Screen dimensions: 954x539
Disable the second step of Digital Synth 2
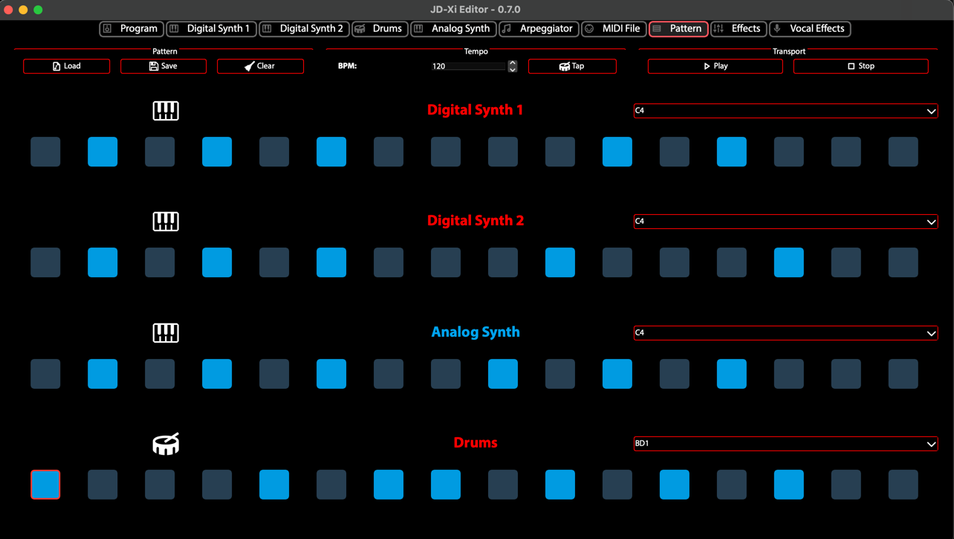(x=103, y=262)
